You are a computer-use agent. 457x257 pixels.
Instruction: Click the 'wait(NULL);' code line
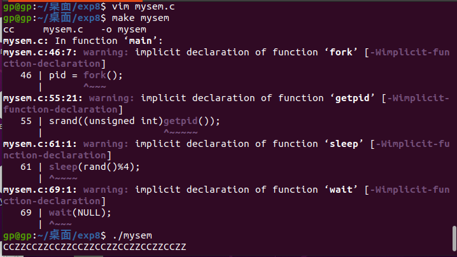(80, 212)
